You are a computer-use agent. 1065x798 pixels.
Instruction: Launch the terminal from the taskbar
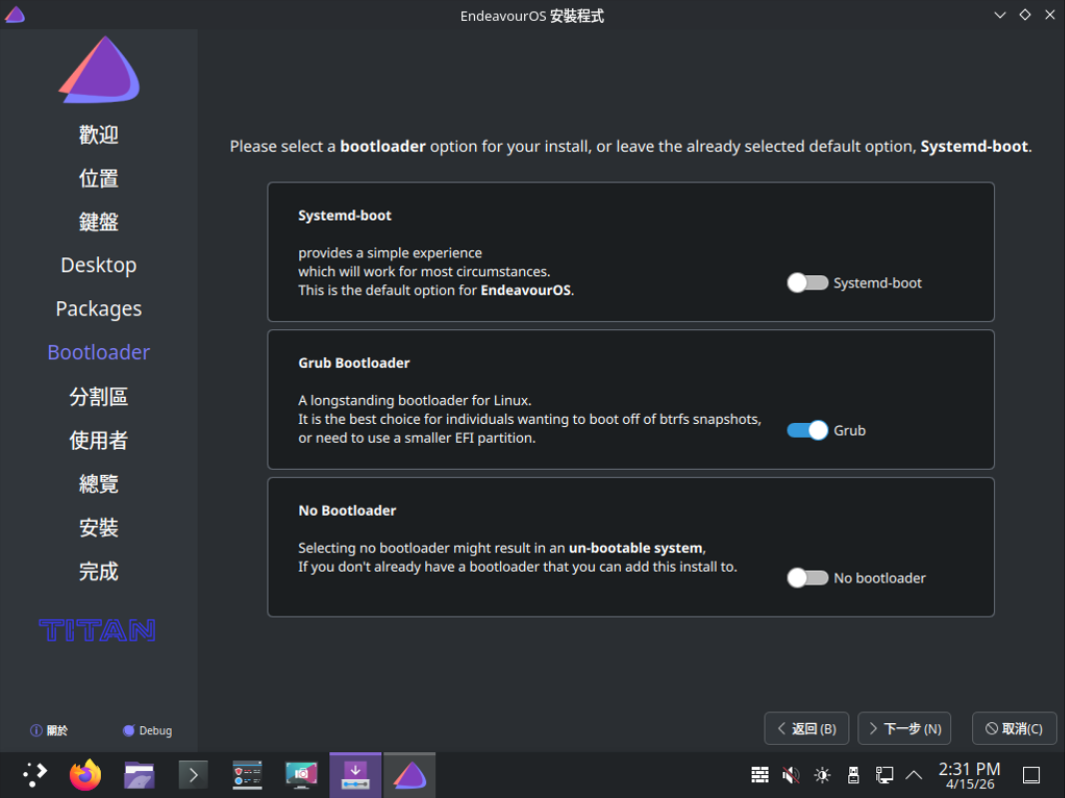pyautogui.click(x=193, y=775)
